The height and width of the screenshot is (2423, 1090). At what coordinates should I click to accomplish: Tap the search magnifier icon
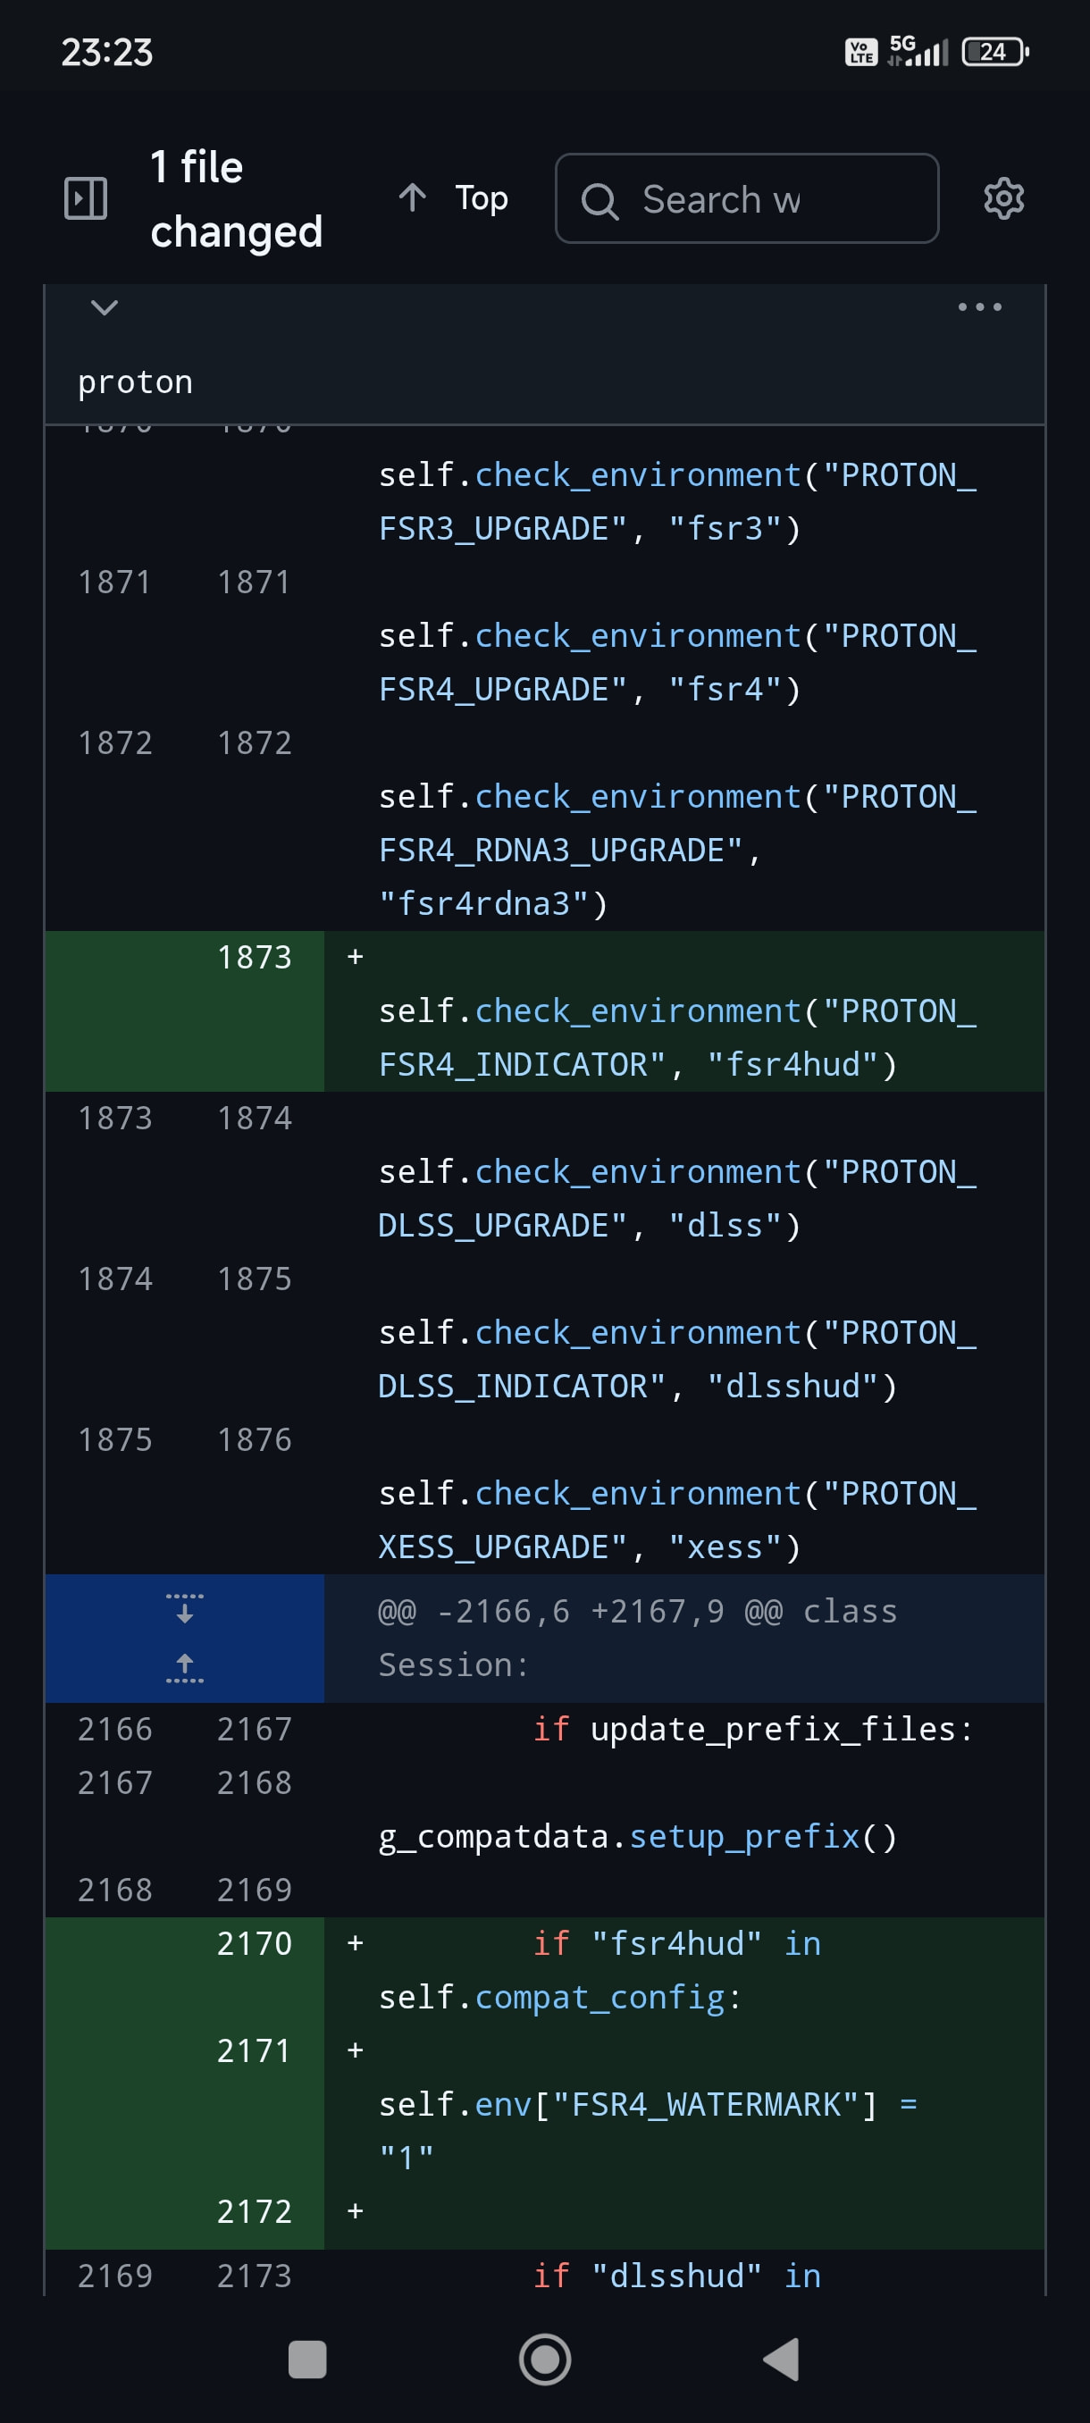pos(599,200)
